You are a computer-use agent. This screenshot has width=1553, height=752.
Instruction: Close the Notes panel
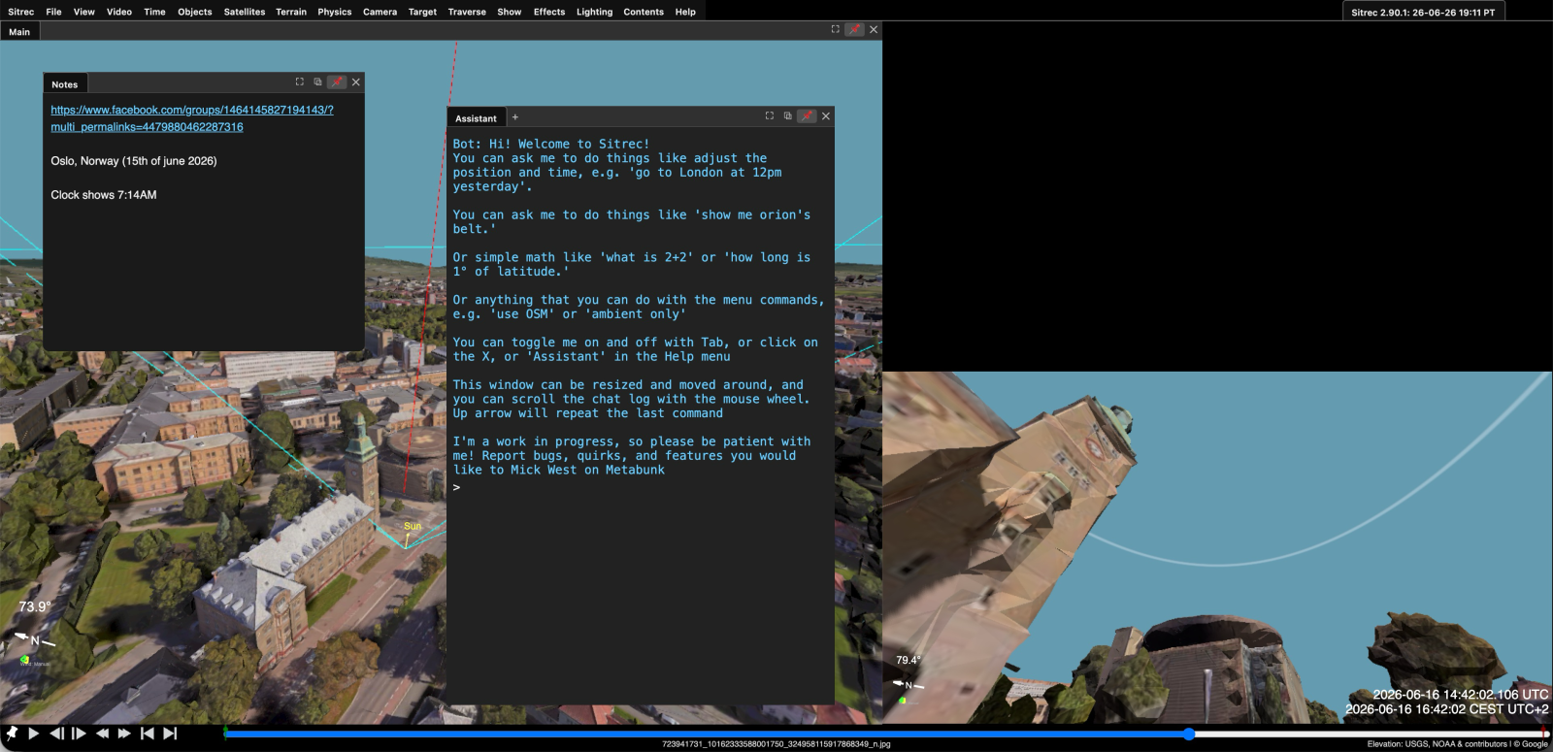(356, 82)
